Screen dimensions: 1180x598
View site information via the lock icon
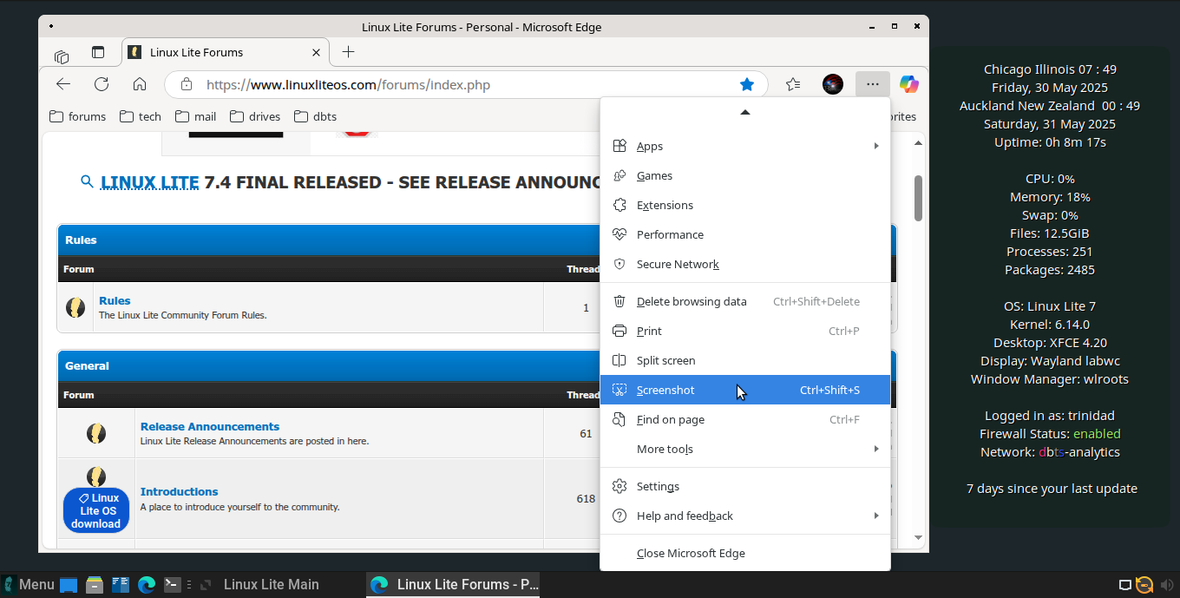coord(185,84)
